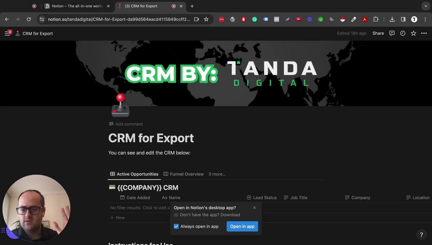Click the webcam presenter video bubble
The height and width of the screenshot is (245, 432).
point(36,208)
